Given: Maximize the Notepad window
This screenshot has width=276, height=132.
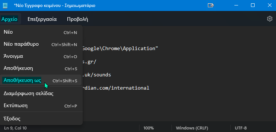Looking at the screenshot, I should 252,5.
